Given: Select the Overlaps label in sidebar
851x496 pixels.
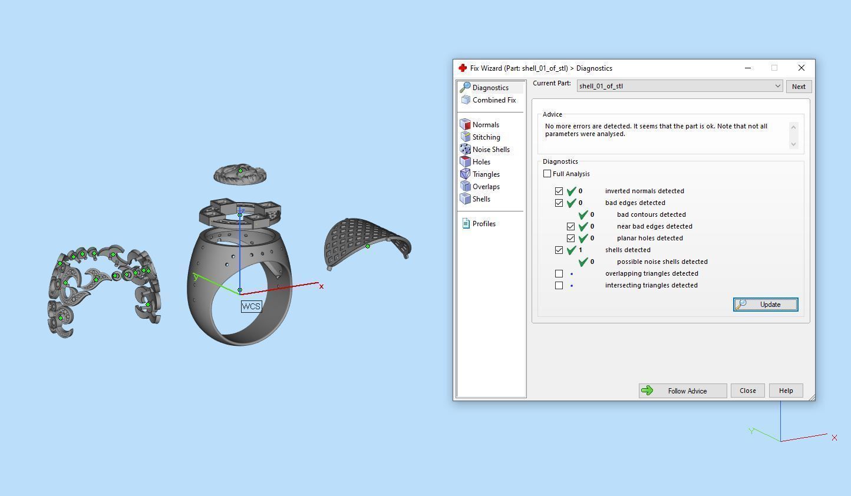Looking at the screenshot, I should 486,187.
